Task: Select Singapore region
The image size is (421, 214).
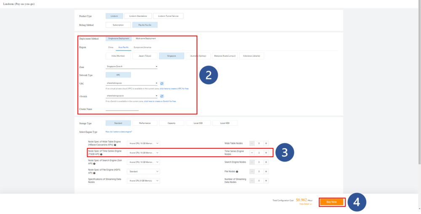Action: point(172,56)
